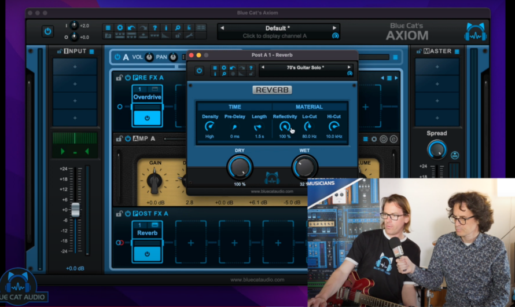Image resolution: width=515 pixels, height=307 pixels.
Task: Open Reverb window settings gear icon
Action: 224,68
